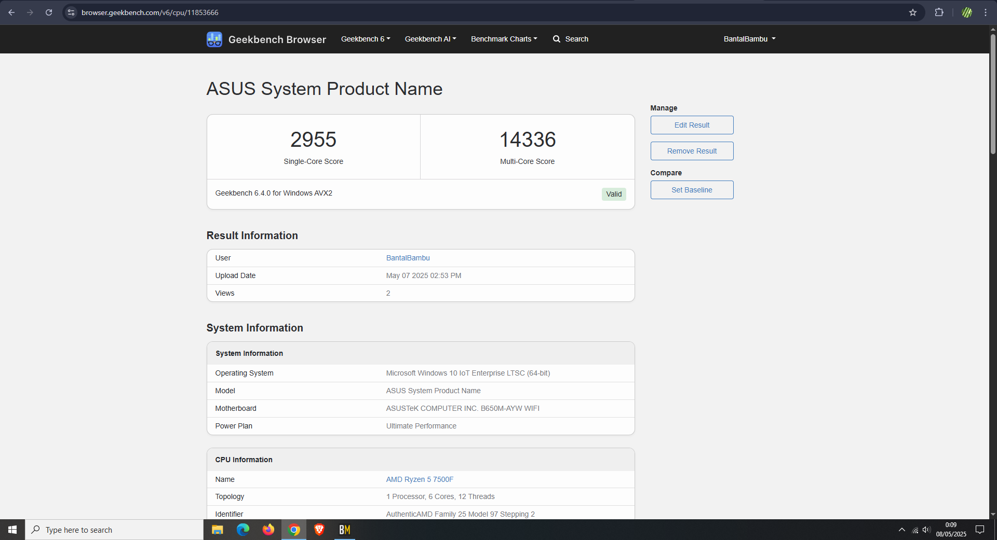Click the AuthenticAMD Family 25 identifier value

point(460,514)
